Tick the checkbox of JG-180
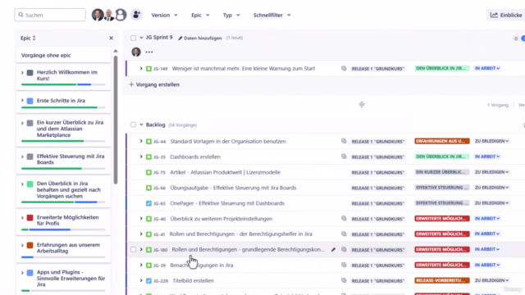The height and width of the screenshot is (295, 525). (x=133, y=249)
